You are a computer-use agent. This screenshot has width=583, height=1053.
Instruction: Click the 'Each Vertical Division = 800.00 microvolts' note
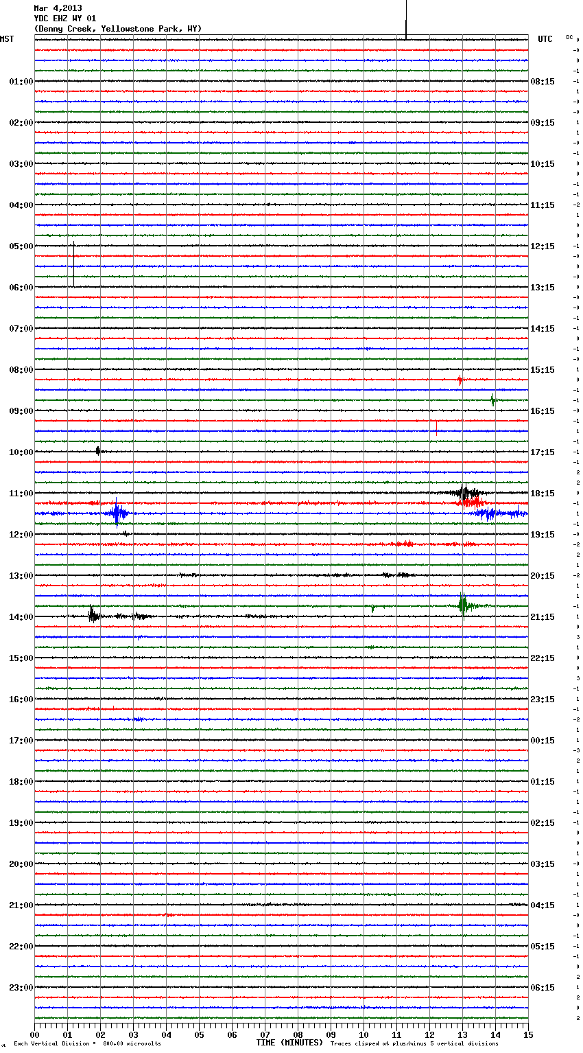pos(87,1044)
